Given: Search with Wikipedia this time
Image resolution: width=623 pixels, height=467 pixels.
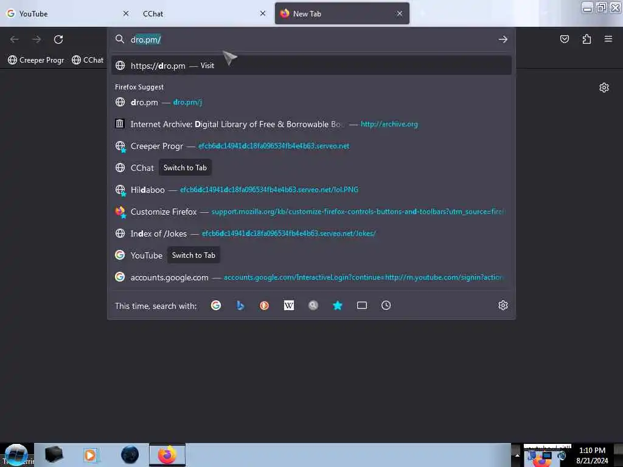Looking at the screenshot, I should (x=289, y=305).
